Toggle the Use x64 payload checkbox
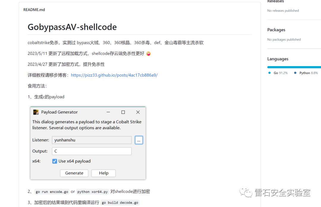Viewport: 321px width, 207px height. 54,161
